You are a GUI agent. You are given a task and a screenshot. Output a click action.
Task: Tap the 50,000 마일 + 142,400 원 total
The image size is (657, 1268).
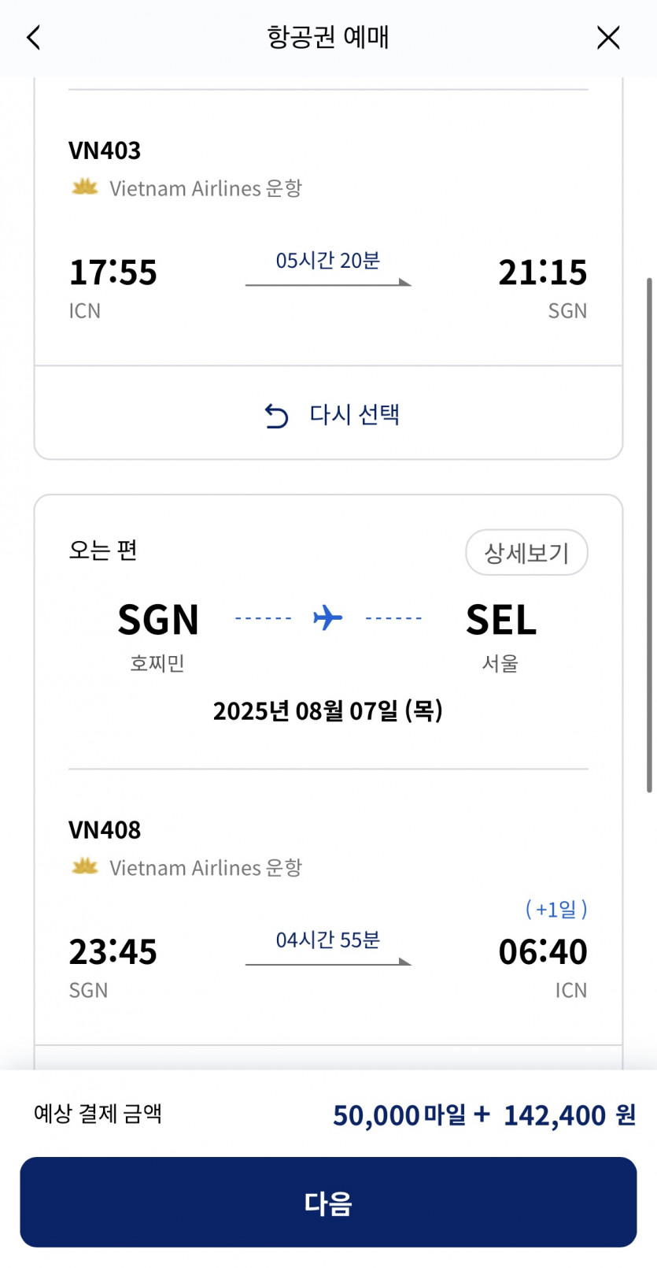pos(484,1114)
